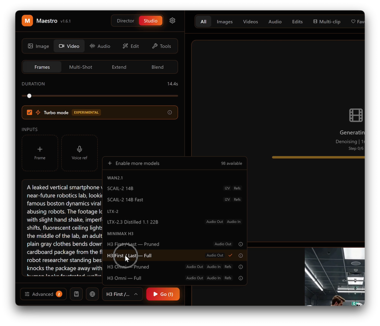Show All gallery items
380x326 pixels.
point(203,22)
